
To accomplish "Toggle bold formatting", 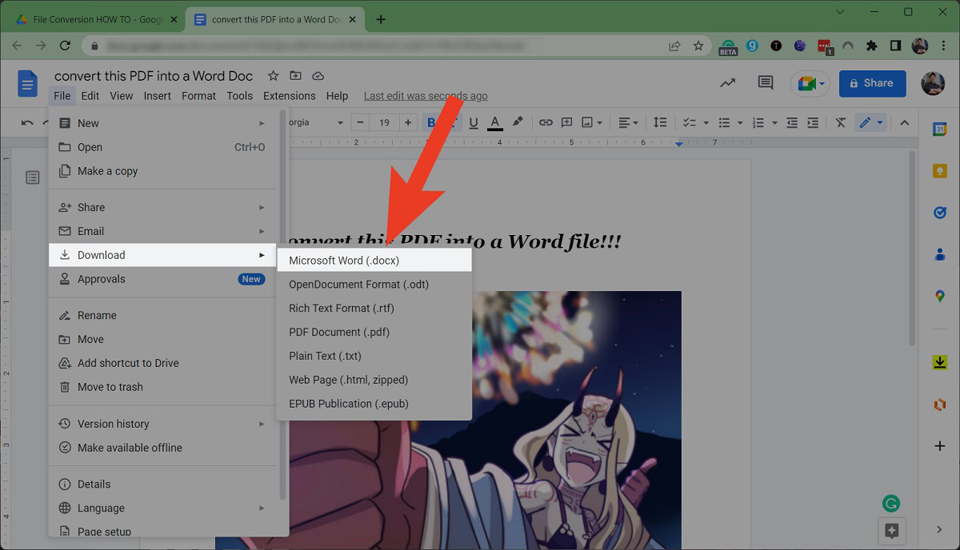I will [432, 122].
